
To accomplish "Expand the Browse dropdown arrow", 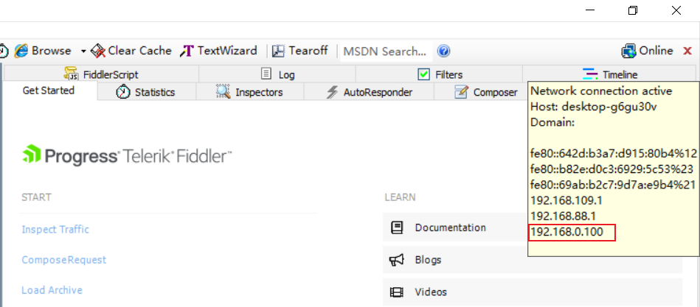I will [x=83, y=52].
